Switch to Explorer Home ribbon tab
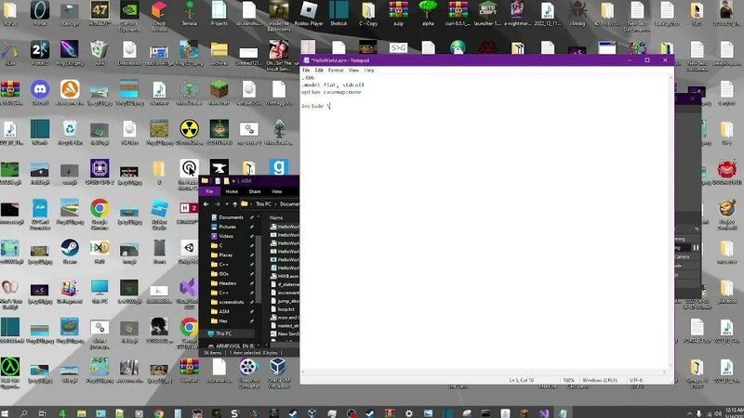This screenshot has width=744, height=418. pyautogui.click(x=232, y=191)
